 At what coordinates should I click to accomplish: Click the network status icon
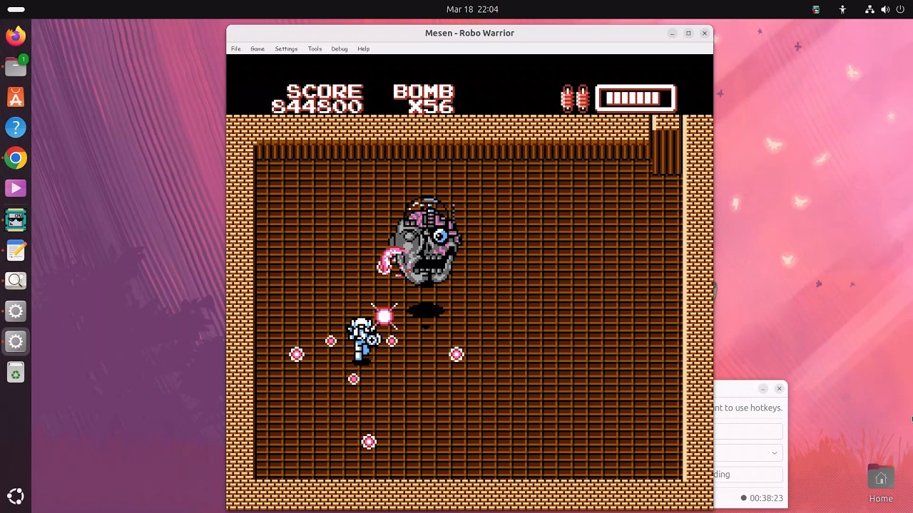869,9
